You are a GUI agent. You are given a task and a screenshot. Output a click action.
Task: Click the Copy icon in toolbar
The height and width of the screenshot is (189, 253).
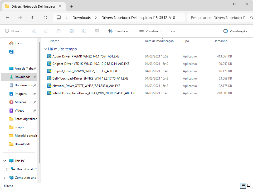point(46,31)
